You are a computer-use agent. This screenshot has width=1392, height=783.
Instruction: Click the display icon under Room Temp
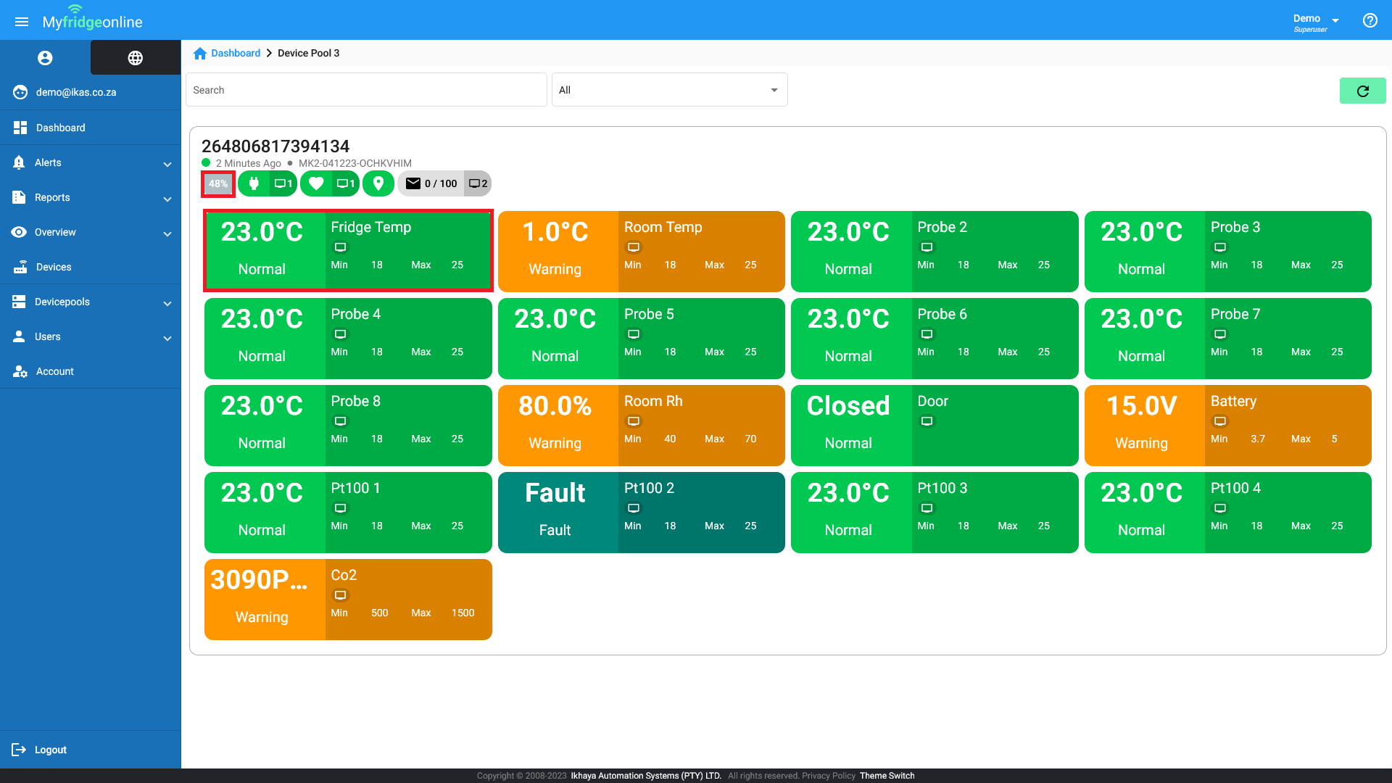[x=634, y=247]
